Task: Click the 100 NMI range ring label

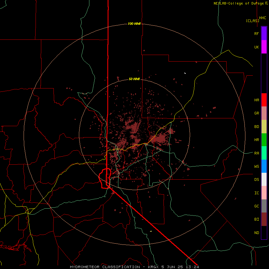Action: (134, 24)
